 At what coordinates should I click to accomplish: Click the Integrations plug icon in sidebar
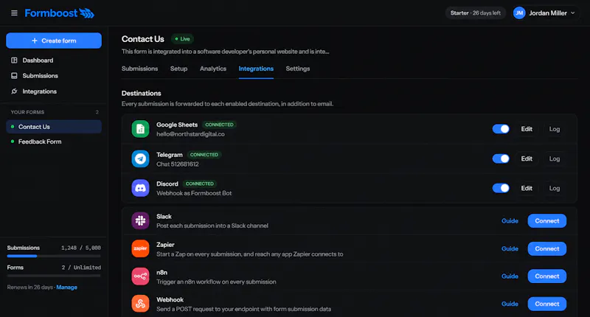tap(14, 91)
